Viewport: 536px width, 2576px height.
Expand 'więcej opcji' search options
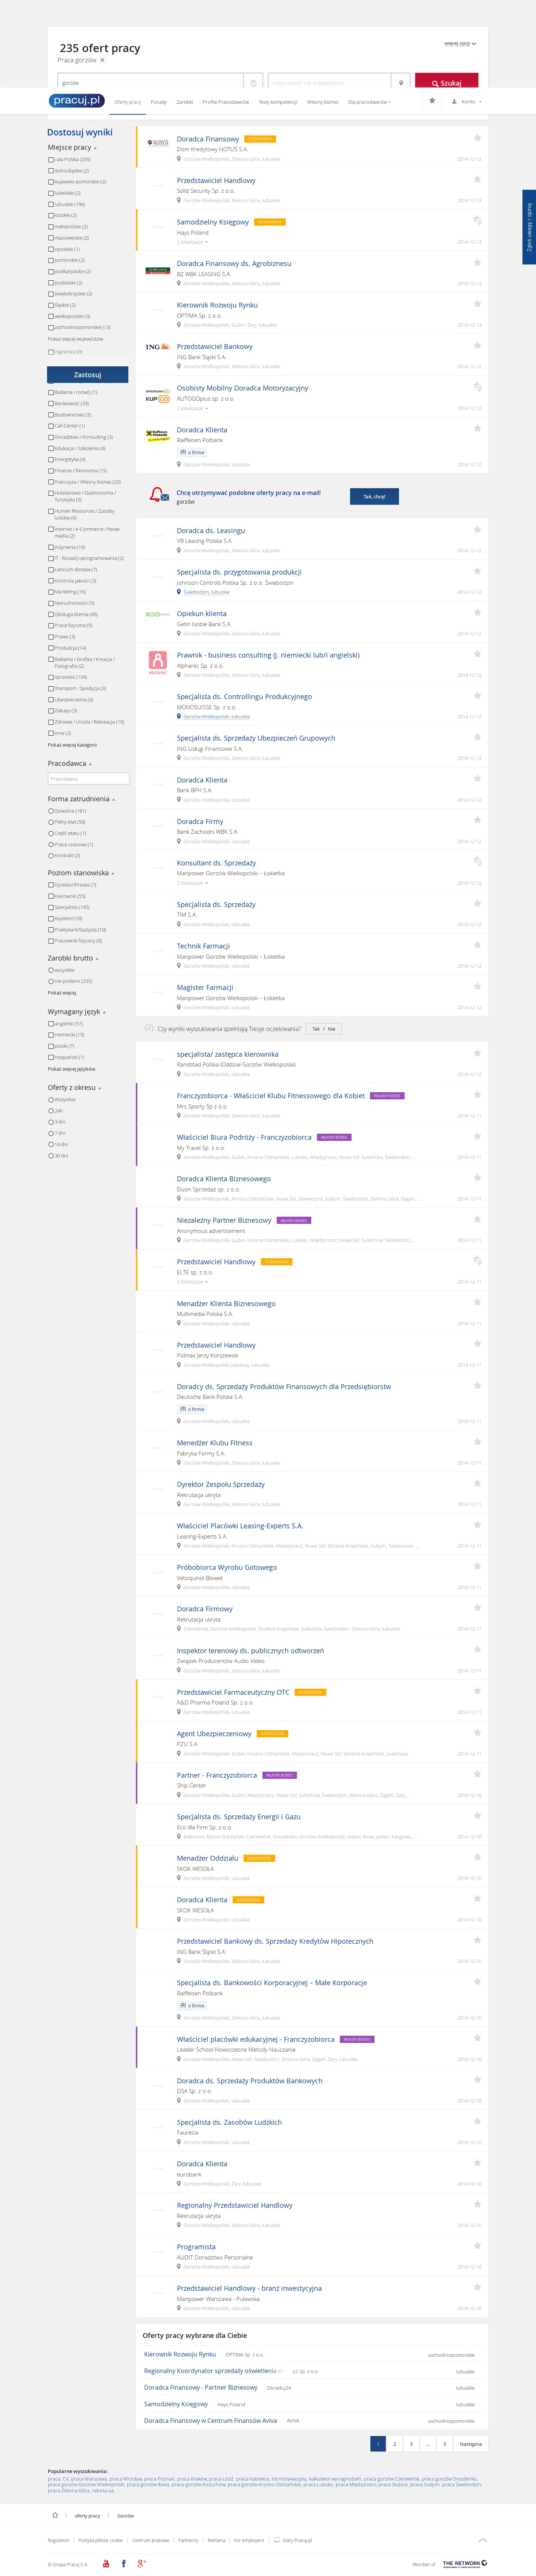(x=460, y=44)
